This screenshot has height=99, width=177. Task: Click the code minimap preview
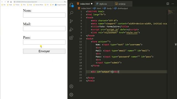point(171,12)
